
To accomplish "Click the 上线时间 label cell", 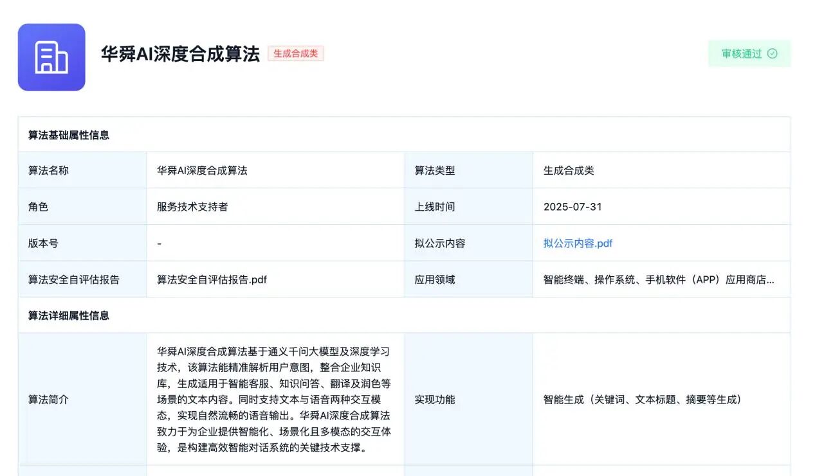I will click(x=435, y=207).
